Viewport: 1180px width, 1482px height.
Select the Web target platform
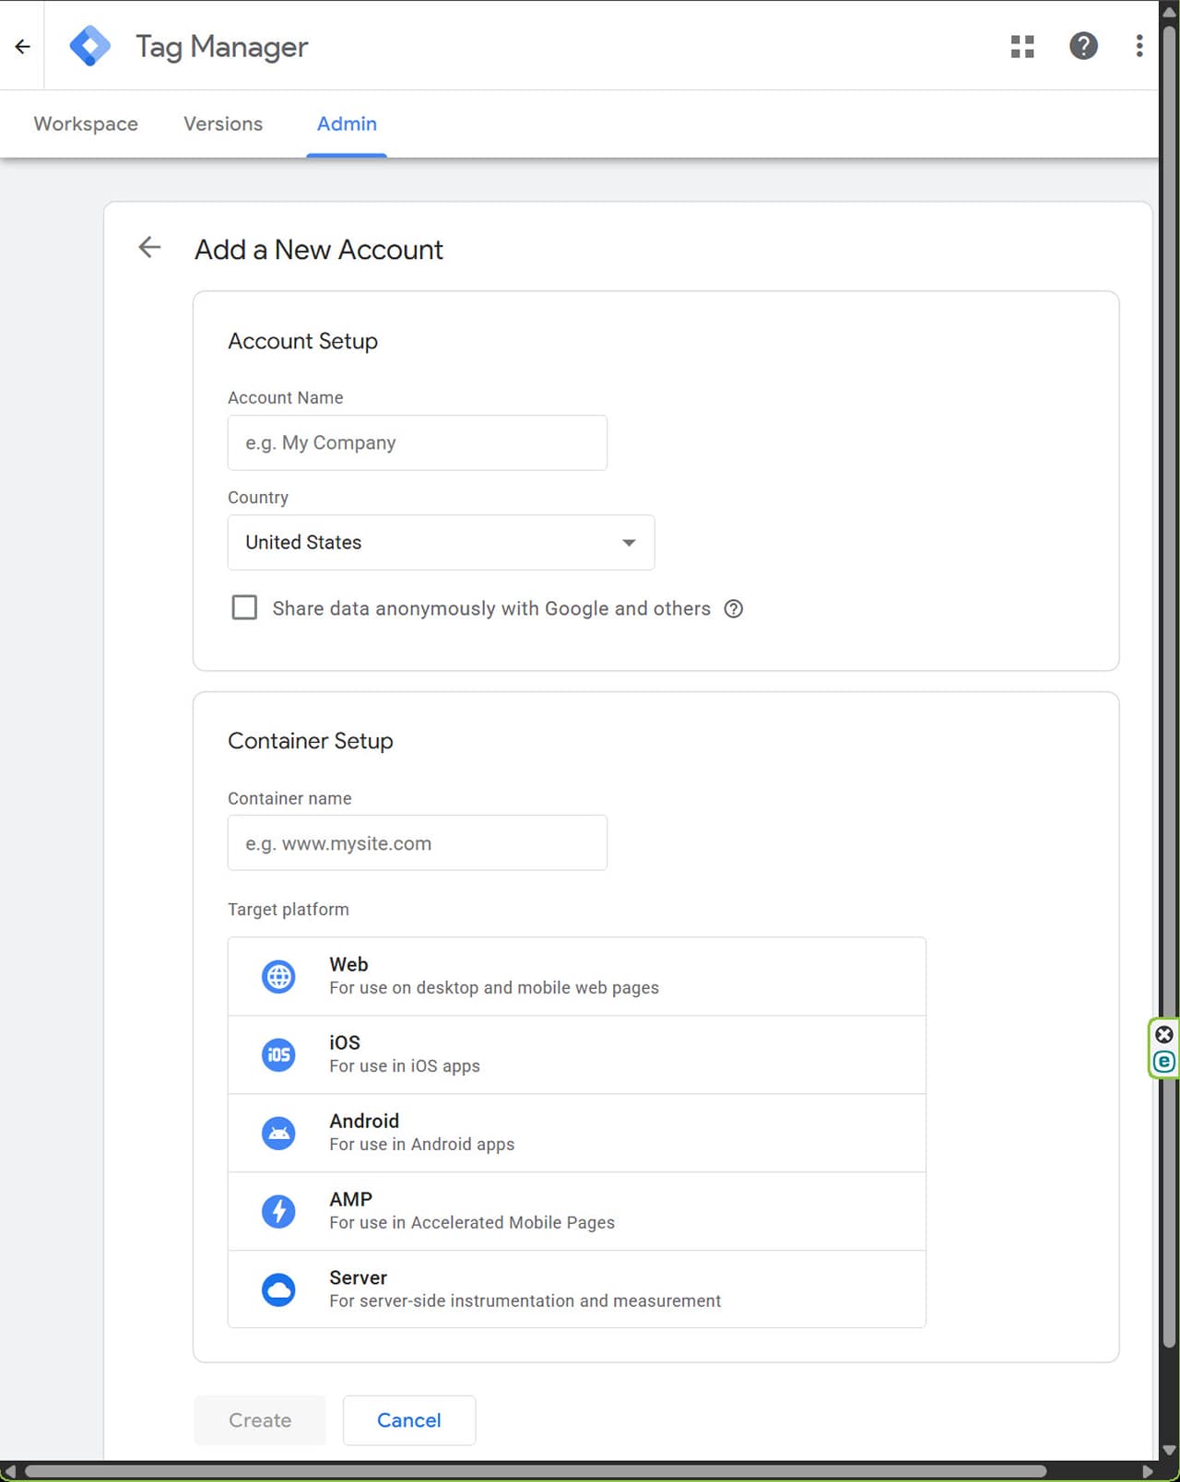577,976
